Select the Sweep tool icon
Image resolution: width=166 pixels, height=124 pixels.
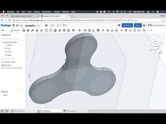(33, 30)
